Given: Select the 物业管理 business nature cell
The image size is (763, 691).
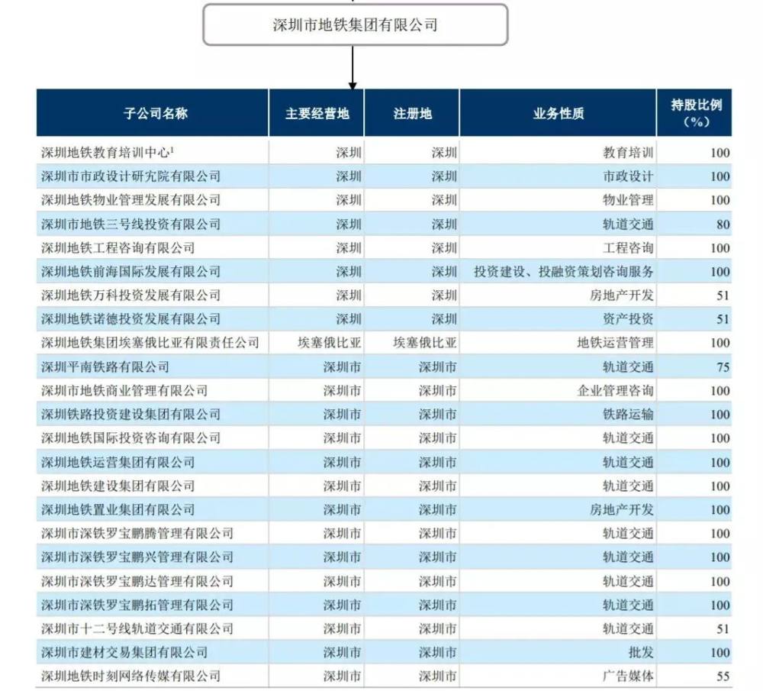Looking at the screenshot, I should (628, 200).
